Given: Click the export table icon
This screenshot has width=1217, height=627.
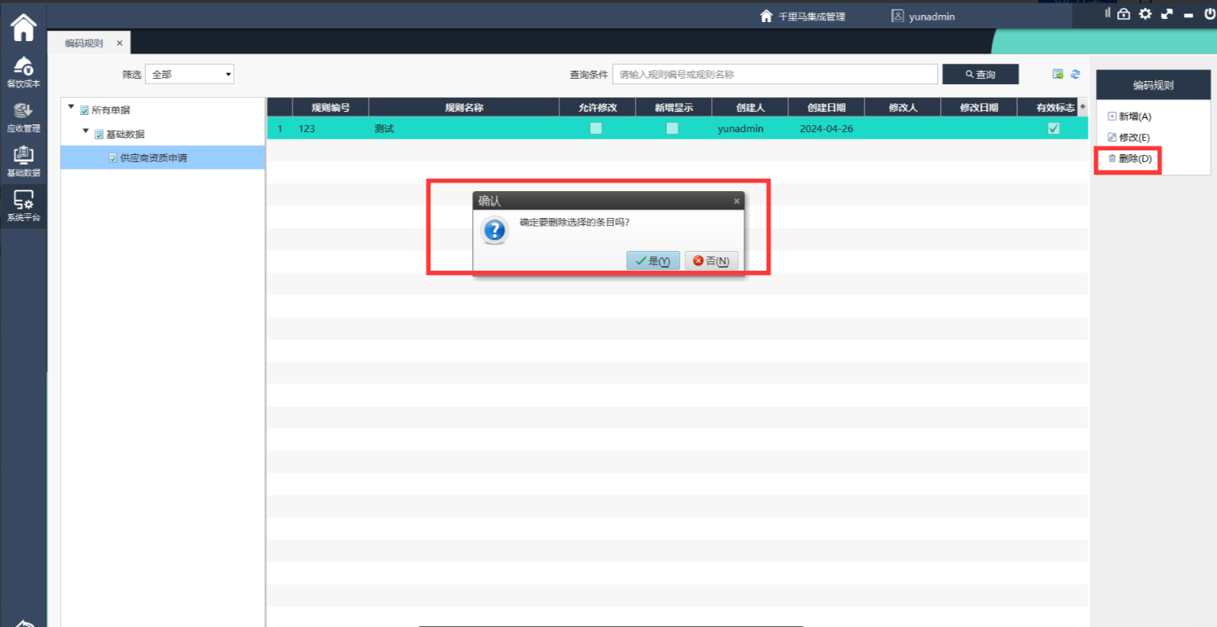Looking at the screenshot, I should (x=1058, y=74).
